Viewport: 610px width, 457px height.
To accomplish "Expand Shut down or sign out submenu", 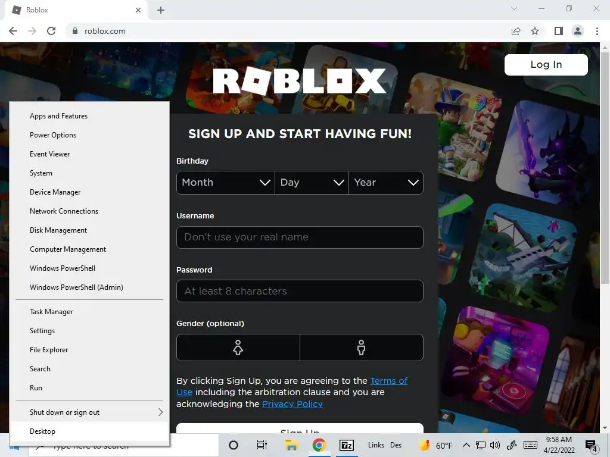I will click(x=89, y=412).
